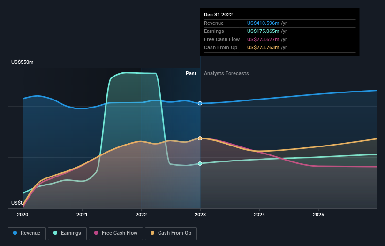Click the orange Cash From Op legend dot
The width and height of the screenshot is (385, 246).
click(x=153, y=233)
